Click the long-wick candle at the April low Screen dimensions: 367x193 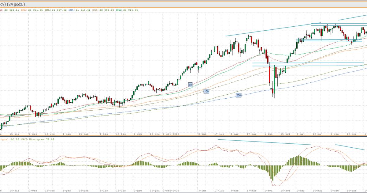[271, 92]
